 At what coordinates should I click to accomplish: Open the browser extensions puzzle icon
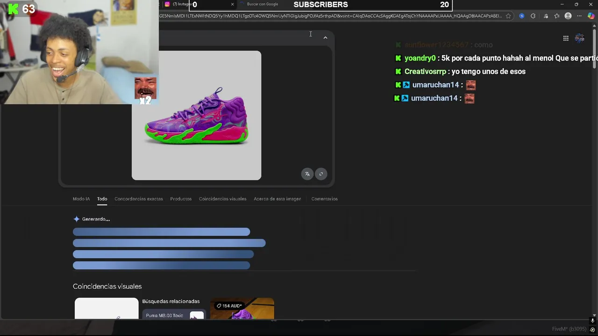pyautogui.click(x=533, y=16)
